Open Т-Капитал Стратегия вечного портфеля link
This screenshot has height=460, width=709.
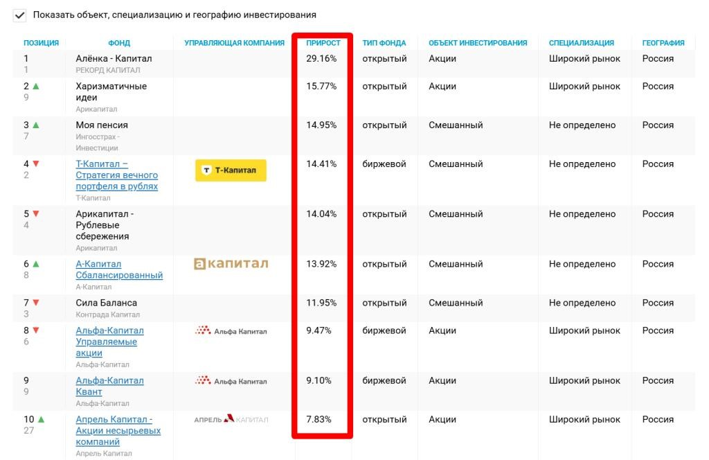116,175
